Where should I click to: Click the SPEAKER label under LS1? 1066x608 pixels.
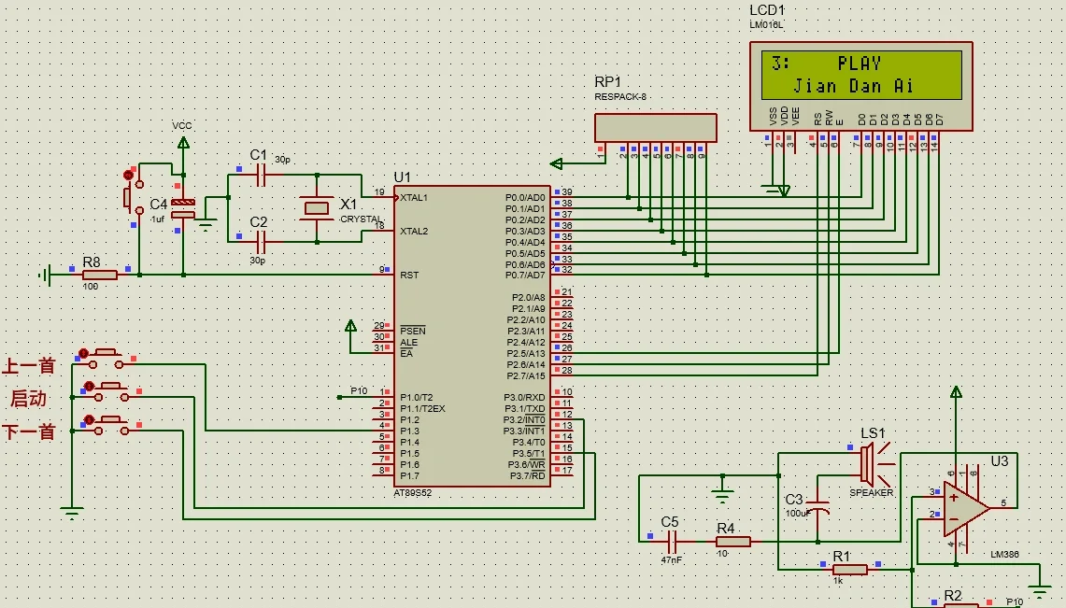(871, 492)
